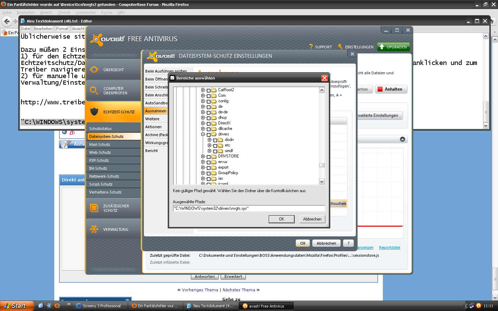Select the Ausnahmen settings tab
The image size is (498, 311).
pos(156,111)
